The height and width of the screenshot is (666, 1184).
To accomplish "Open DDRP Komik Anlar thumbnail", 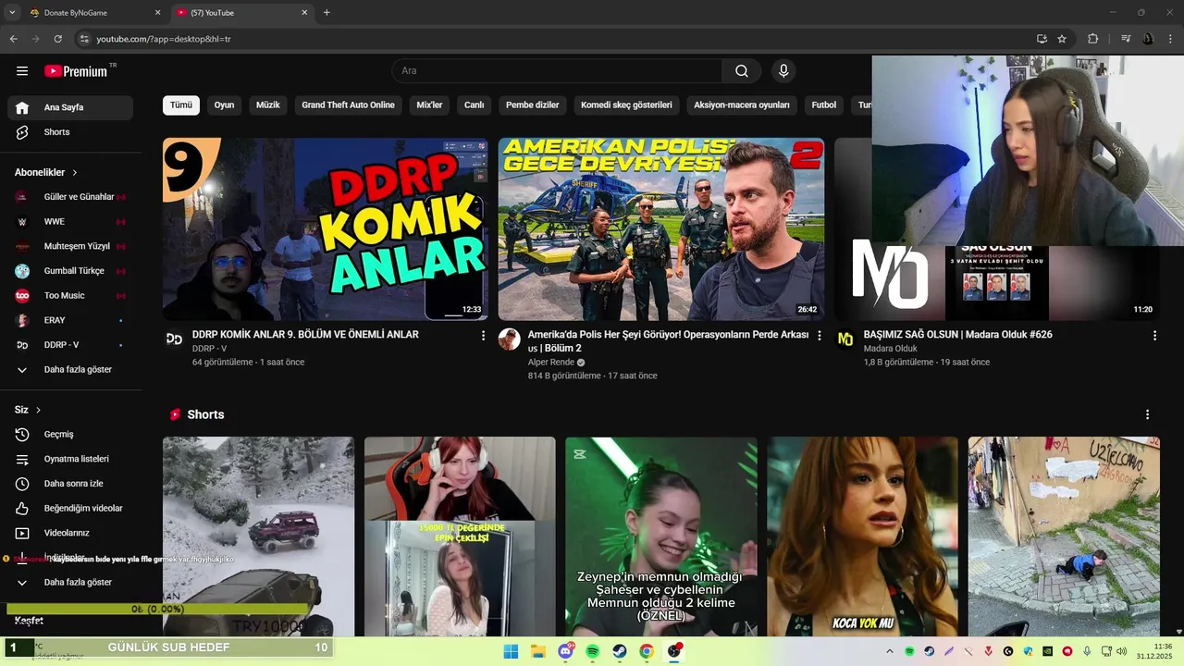I will (326, 229).
